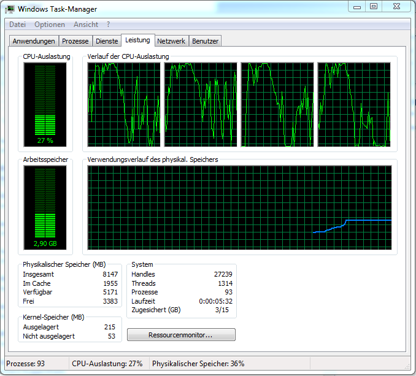Viewport: 416px width, 376px height.
Task: Click the window resize grip corner
Action: (x=407, y=366)
